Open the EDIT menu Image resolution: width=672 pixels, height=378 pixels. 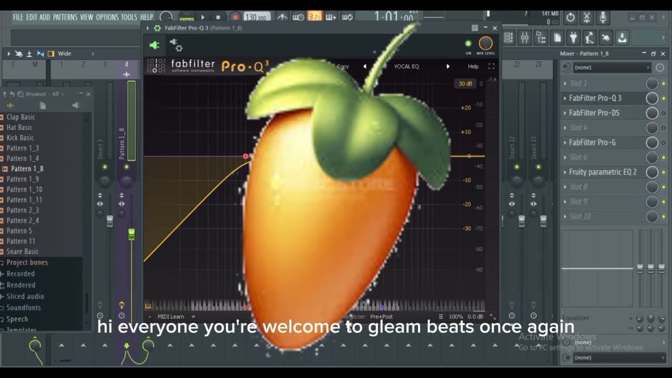(x=31, y=17)
